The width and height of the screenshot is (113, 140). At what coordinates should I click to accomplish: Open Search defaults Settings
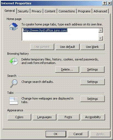click(x=92, y=82)
